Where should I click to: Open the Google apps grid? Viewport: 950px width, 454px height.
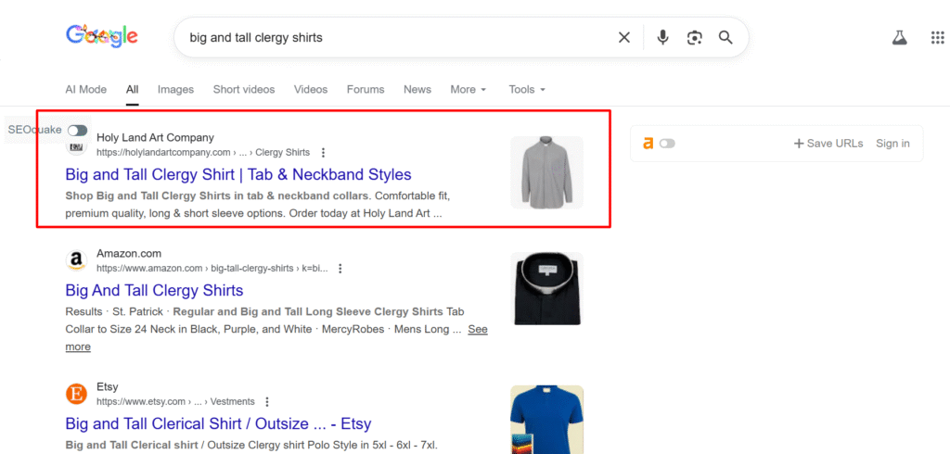click(937, 38)
